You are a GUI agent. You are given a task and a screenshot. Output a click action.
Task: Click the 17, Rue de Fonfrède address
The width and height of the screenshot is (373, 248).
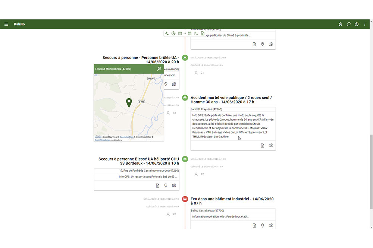click(149, 171)
